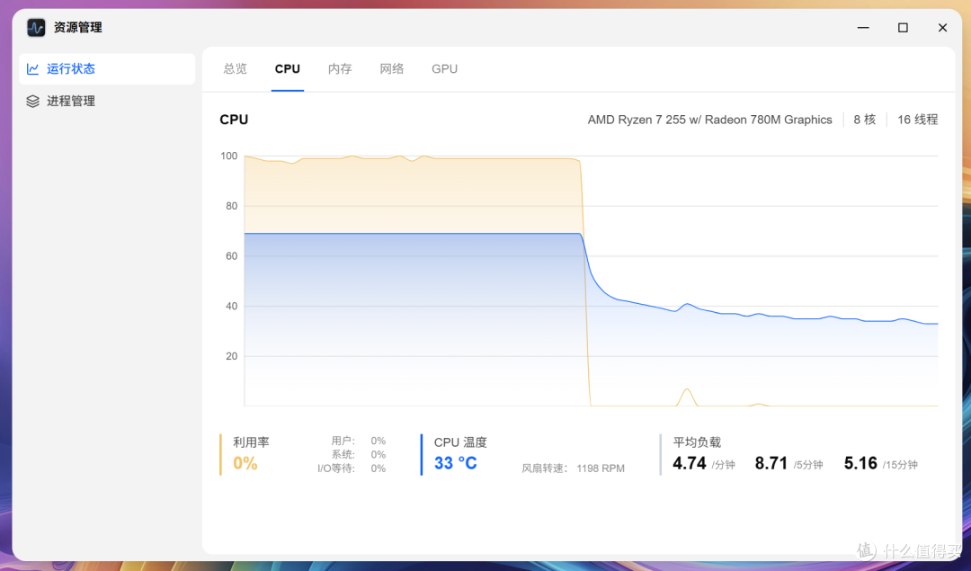Image resolution: width=971 pixels, height=571 pixels.
Task: Switch to the GPU tab
Action: click(445, 68)
